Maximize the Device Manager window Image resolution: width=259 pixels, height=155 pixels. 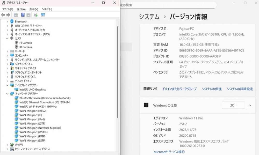[x=103, y=3]
